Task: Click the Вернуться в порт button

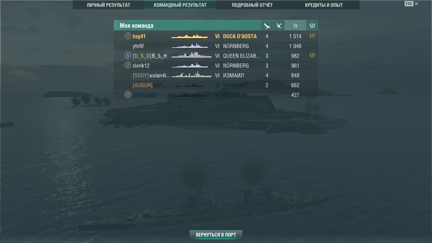Action: 216,235
